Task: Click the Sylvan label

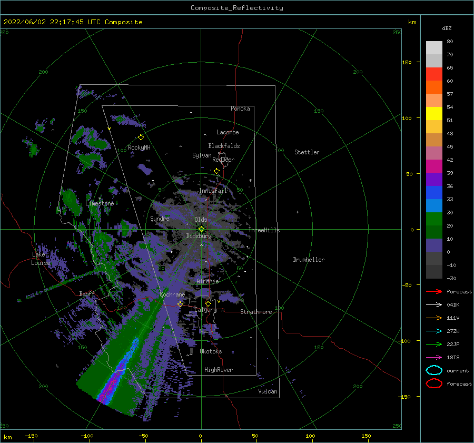Action: pos(202,155)
